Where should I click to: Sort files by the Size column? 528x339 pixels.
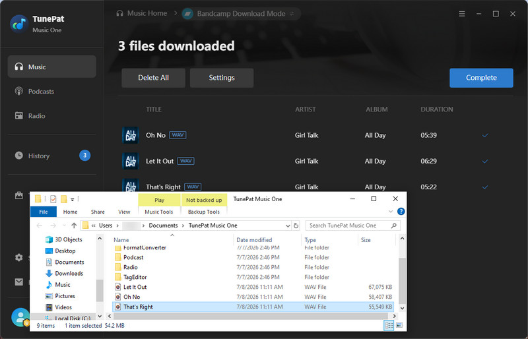coord(366,240)
